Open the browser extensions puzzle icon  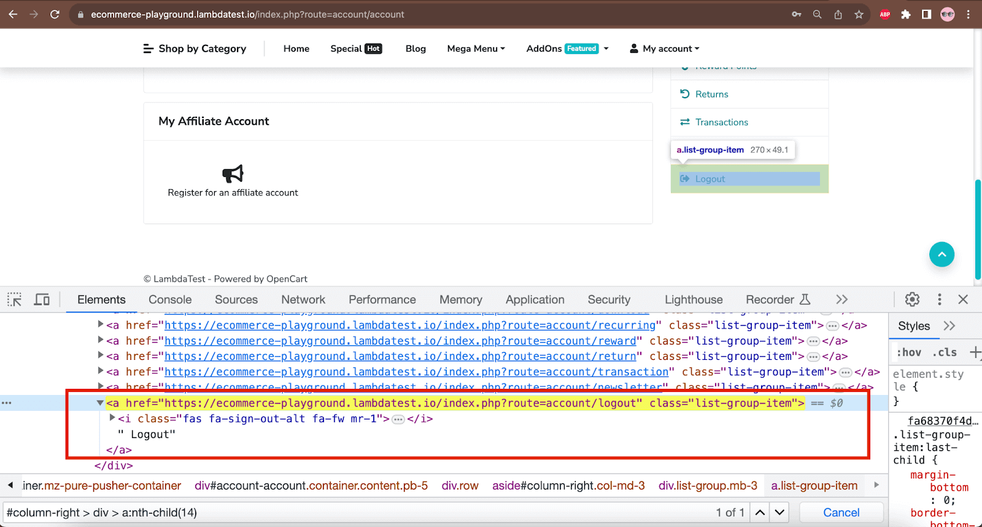pyautogui.click(x=906, y=14)
